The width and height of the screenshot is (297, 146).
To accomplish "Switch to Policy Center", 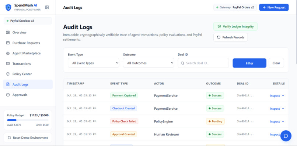I will [28, 74].
